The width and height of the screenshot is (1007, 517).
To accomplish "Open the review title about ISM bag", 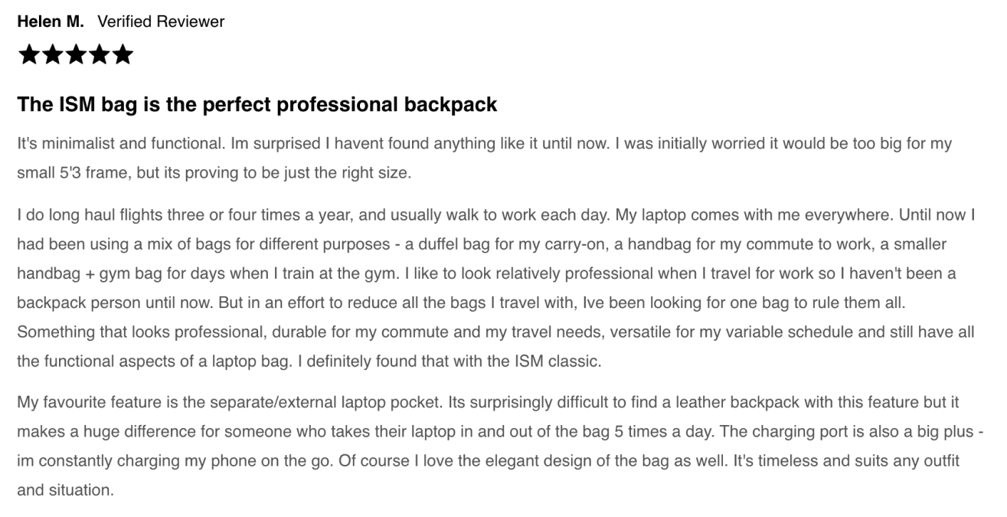I will (x=257, y=105).
